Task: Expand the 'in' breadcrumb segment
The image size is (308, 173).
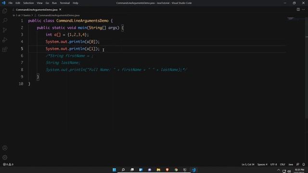Action: point(14,15)
